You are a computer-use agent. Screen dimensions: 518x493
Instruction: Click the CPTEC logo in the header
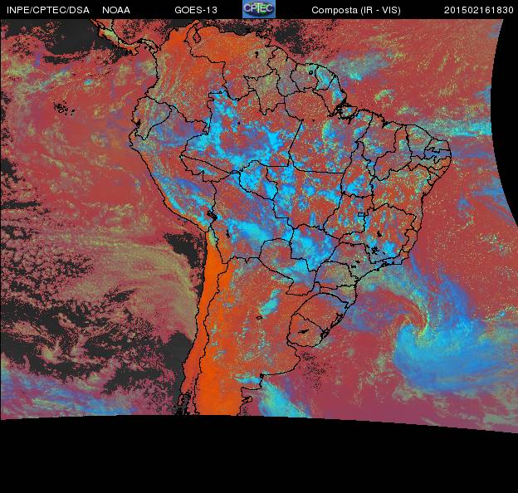pos(259,9)
